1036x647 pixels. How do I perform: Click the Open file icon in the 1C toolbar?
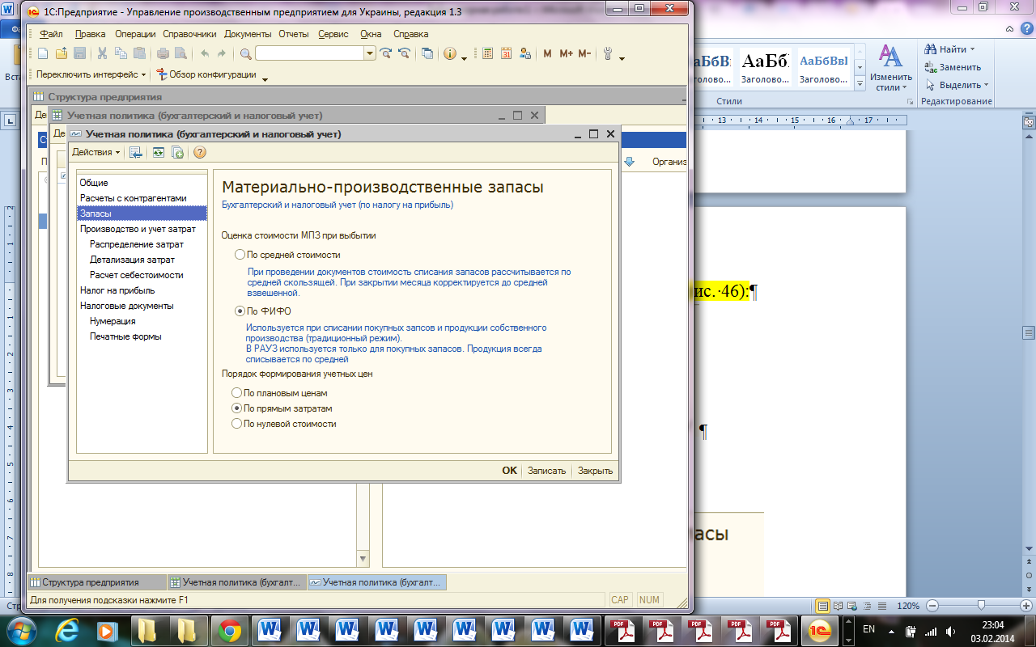(62, 53)
